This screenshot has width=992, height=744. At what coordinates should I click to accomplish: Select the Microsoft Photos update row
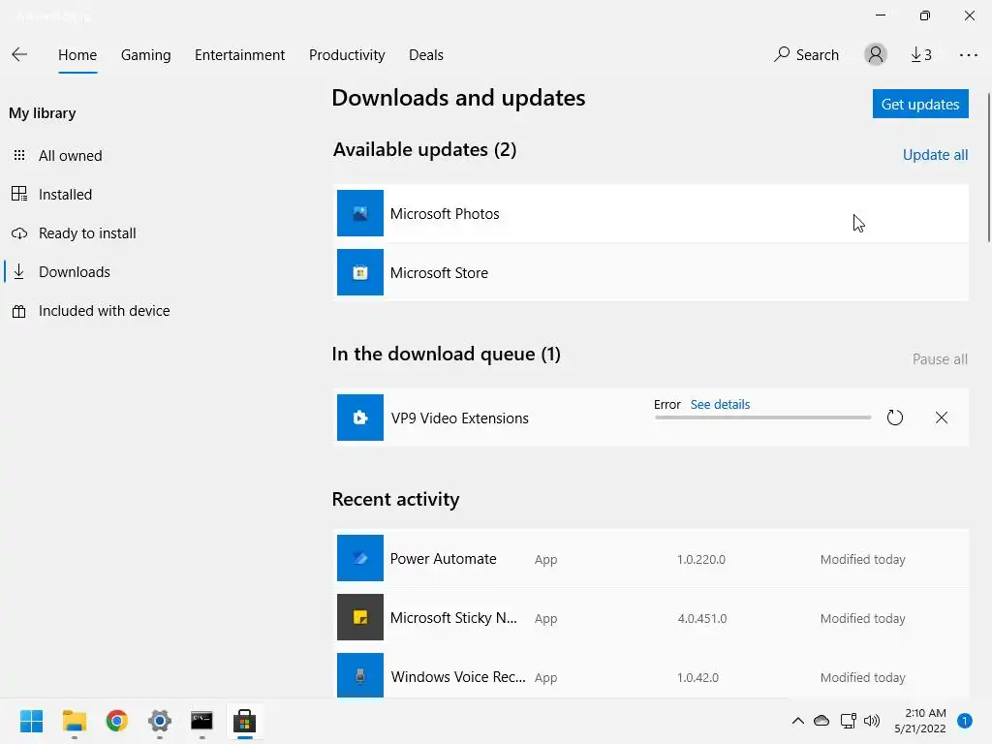pyautogui.click(x=651, y=213)
